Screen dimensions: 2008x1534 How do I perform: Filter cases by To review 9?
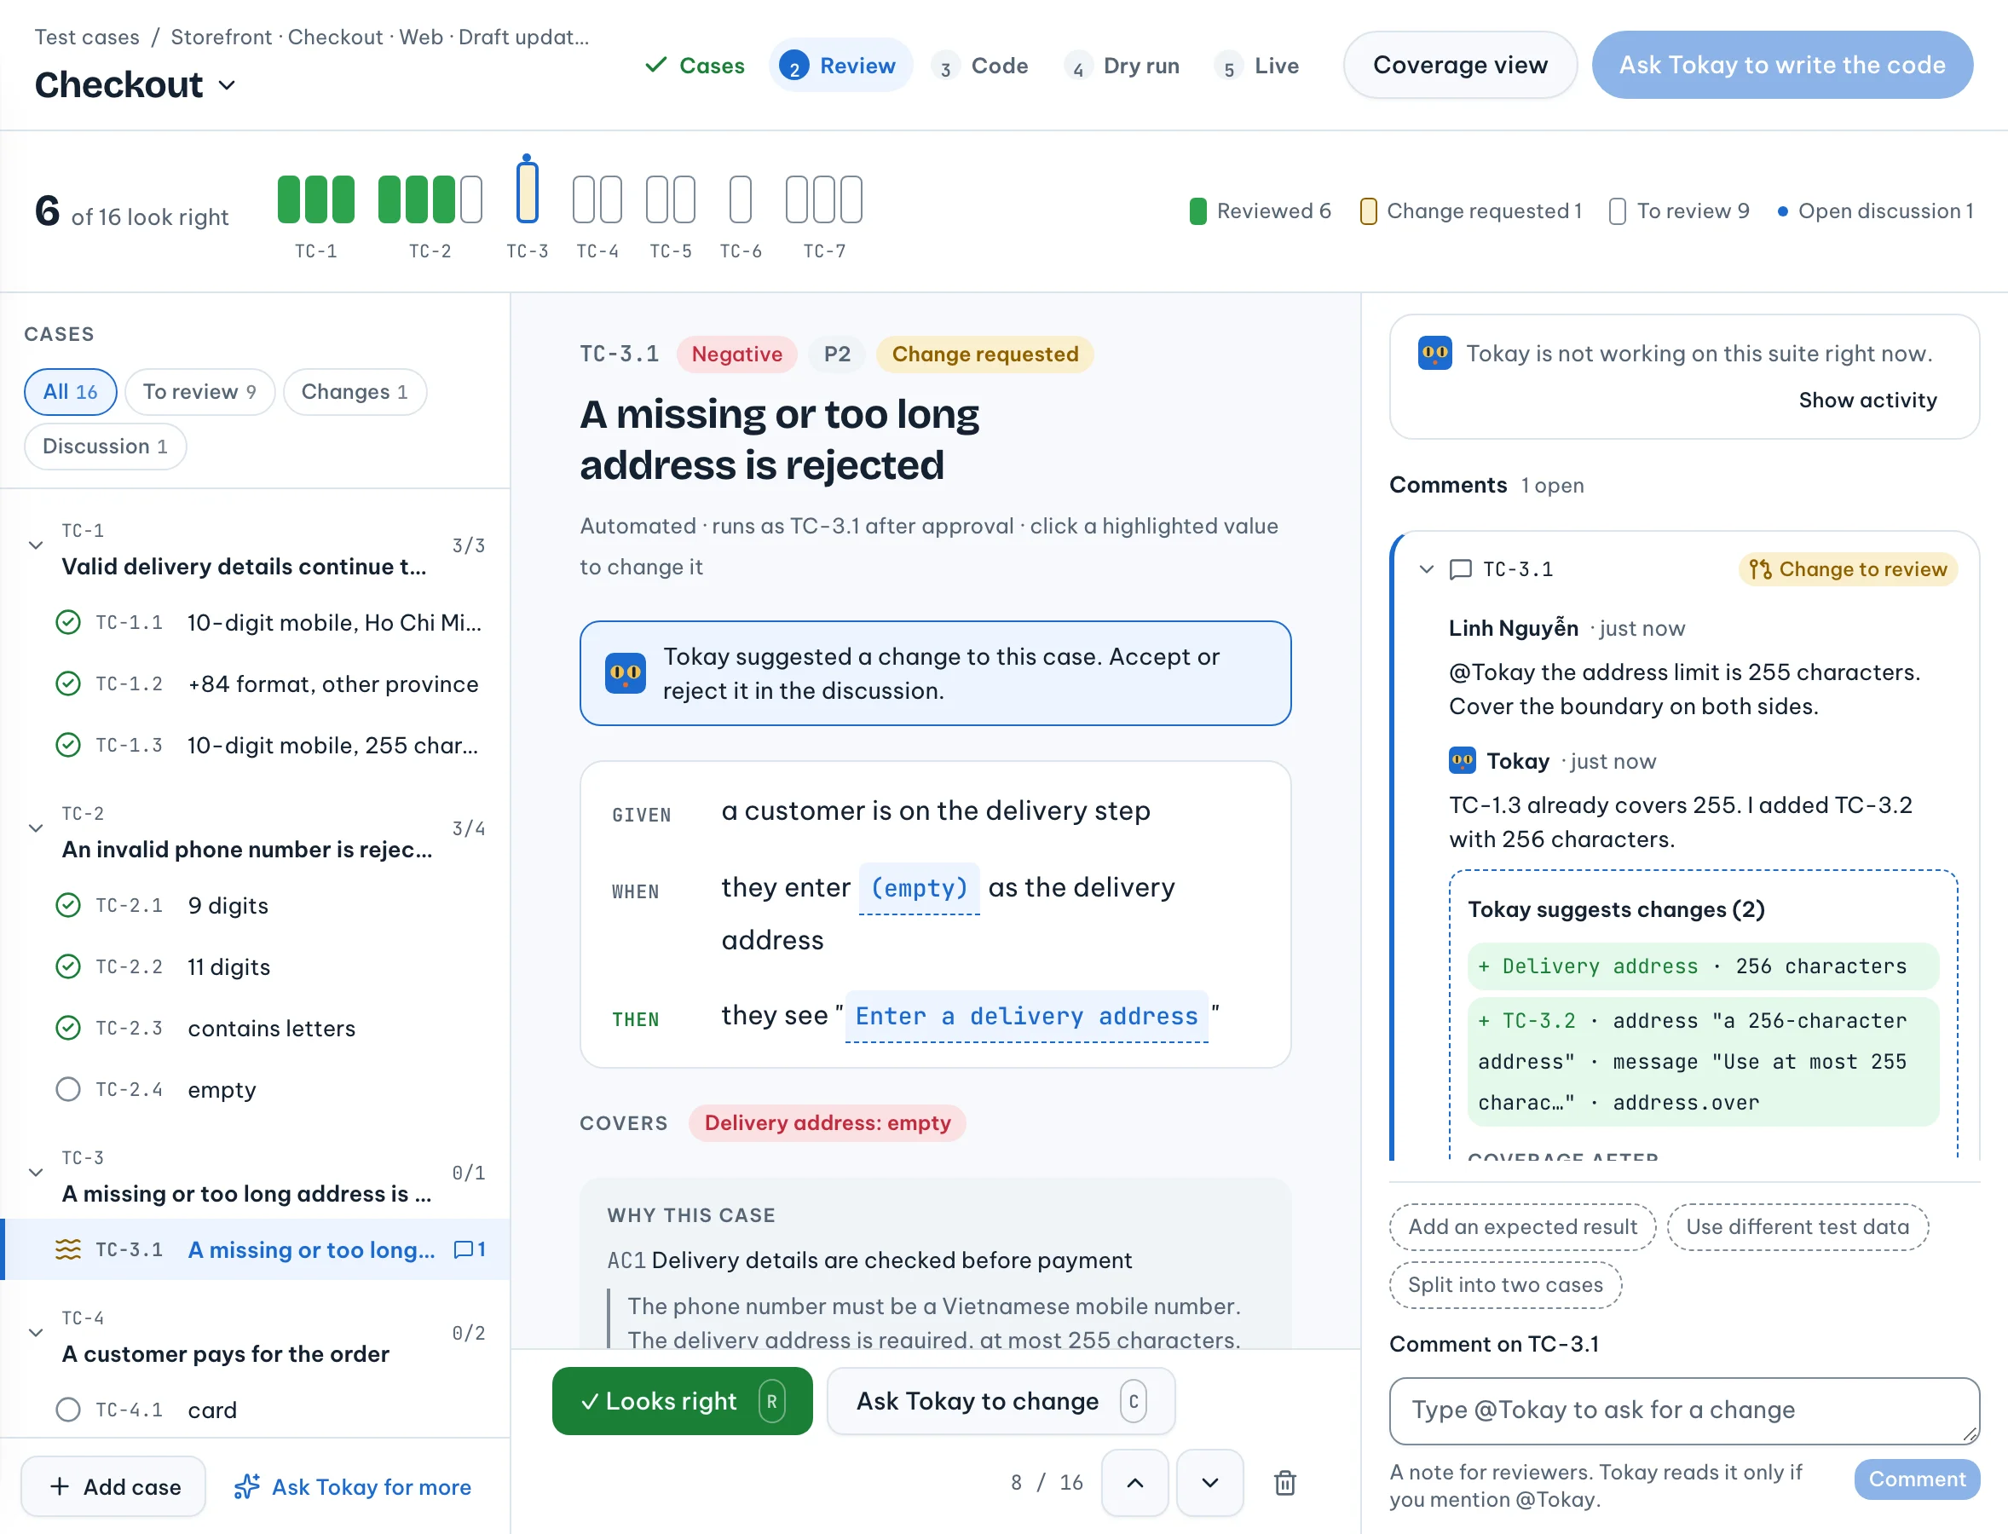pos(199,392)
